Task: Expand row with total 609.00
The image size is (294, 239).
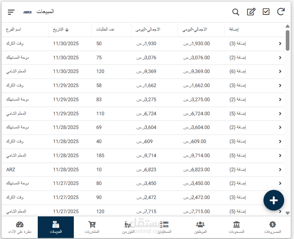Action: pos(280,141)
